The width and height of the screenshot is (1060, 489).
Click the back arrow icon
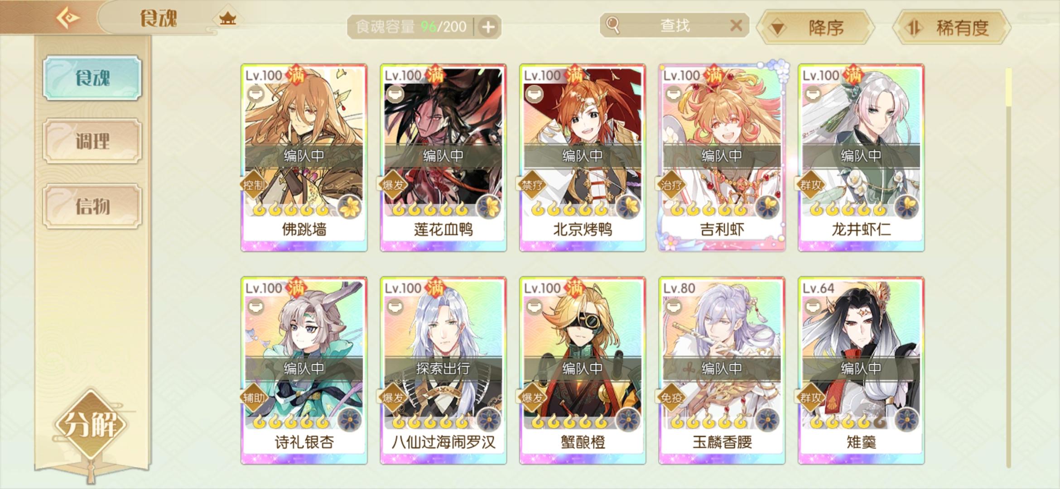click(68, 18)
